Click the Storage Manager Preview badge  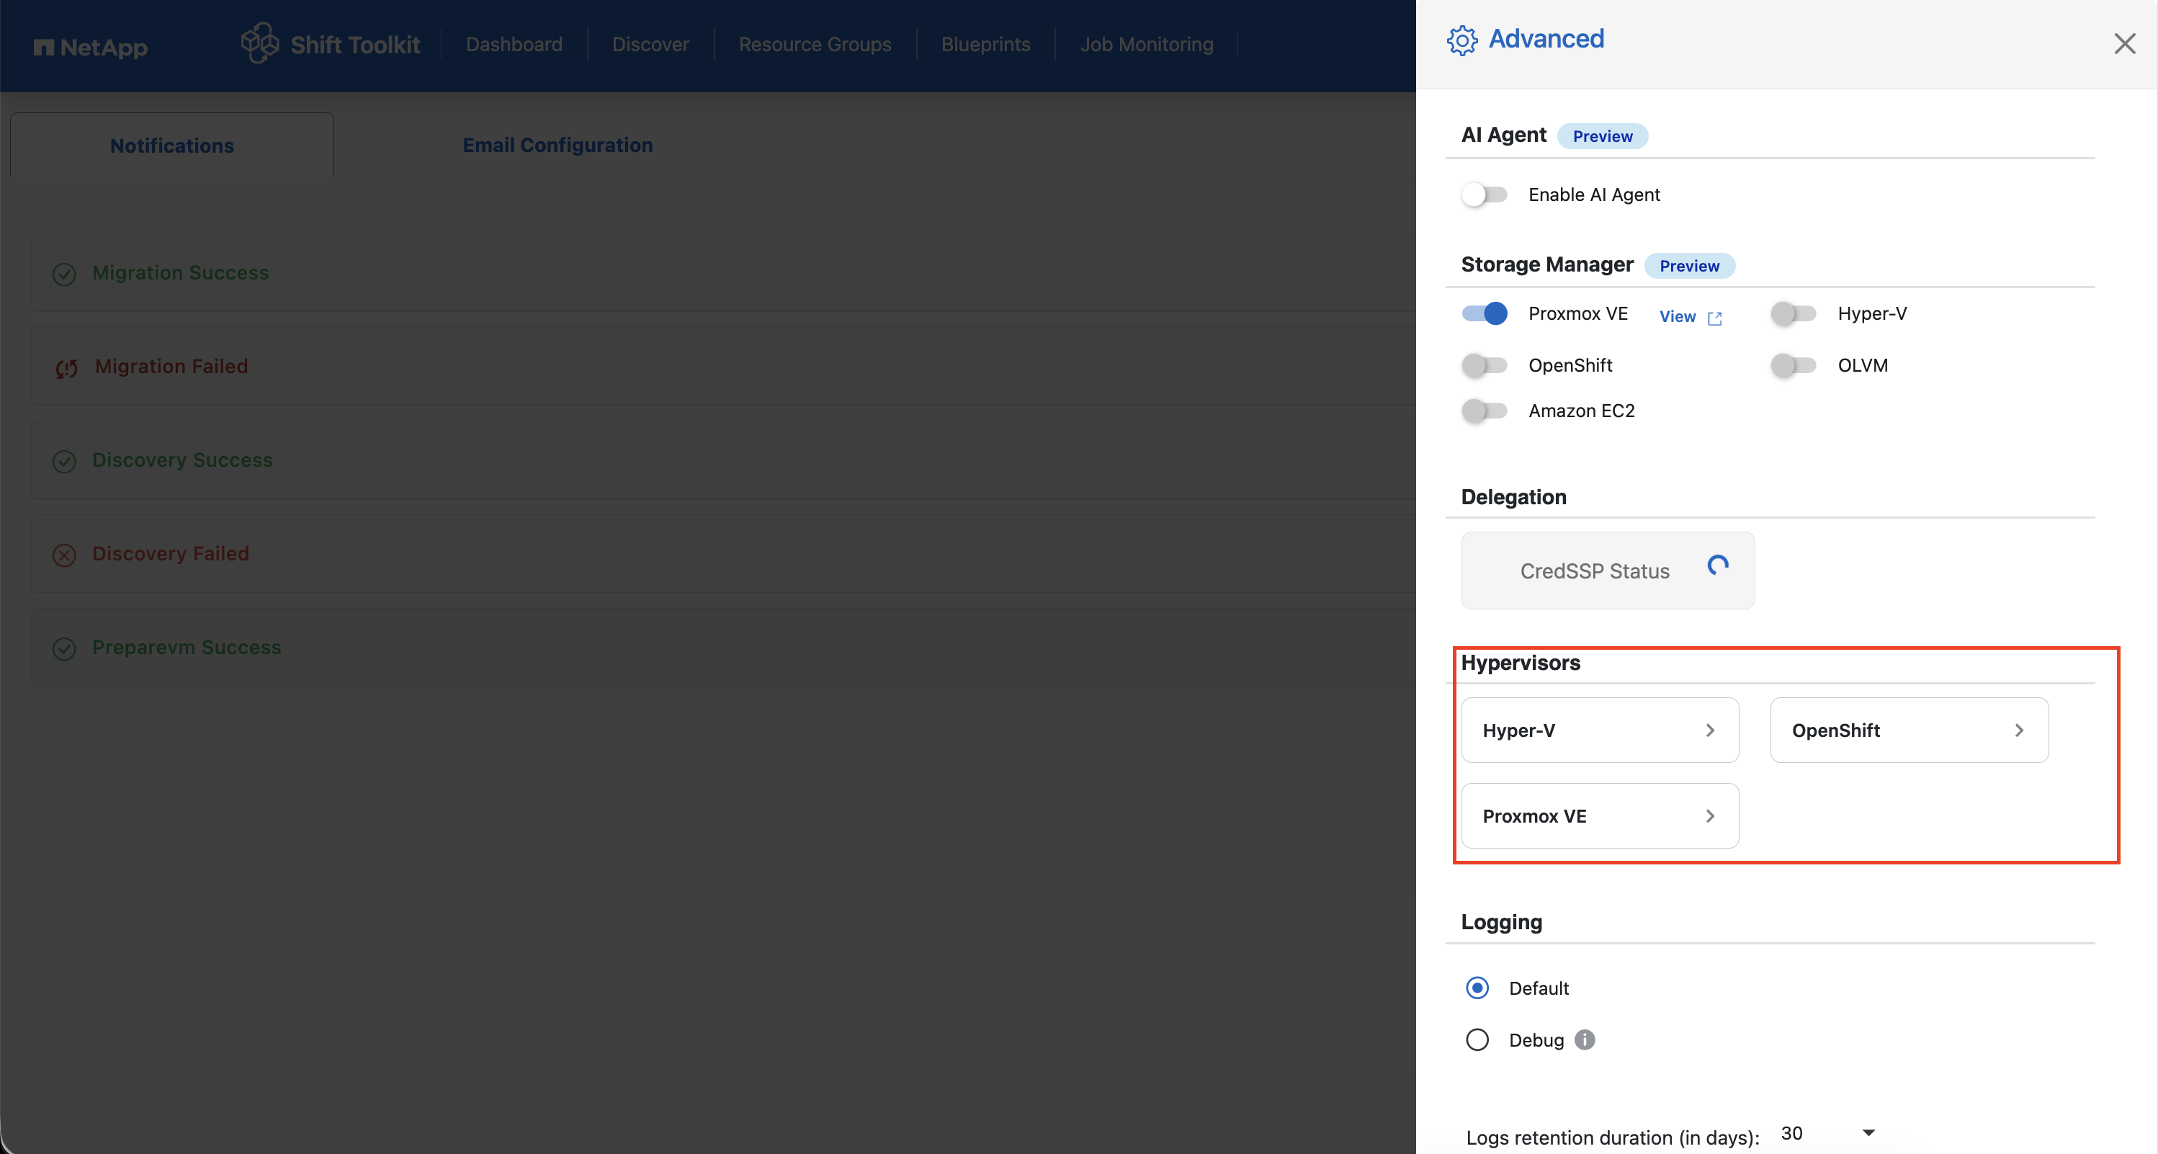pos(1689,266)
